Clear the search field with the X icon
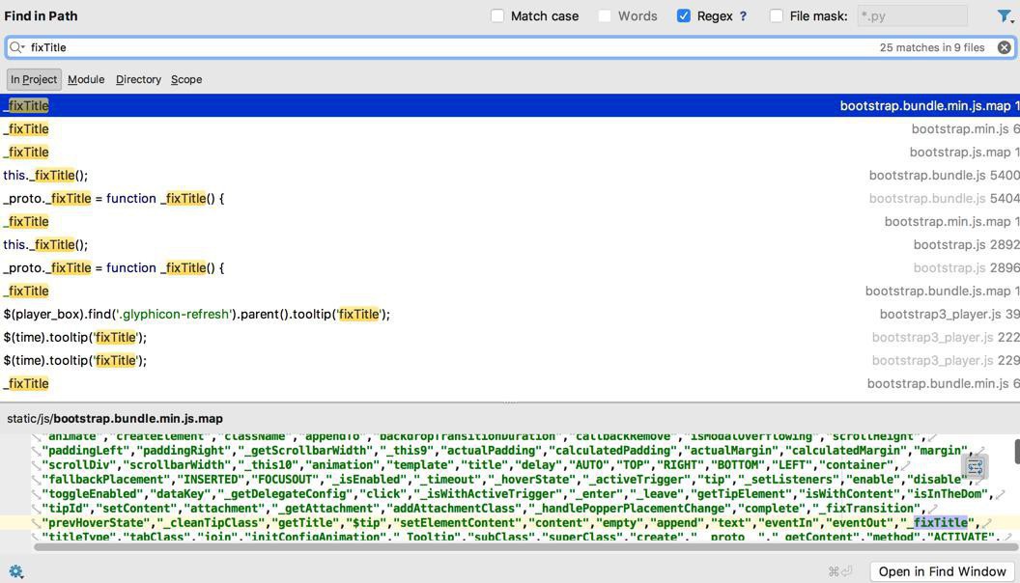 coord(1004,47)
